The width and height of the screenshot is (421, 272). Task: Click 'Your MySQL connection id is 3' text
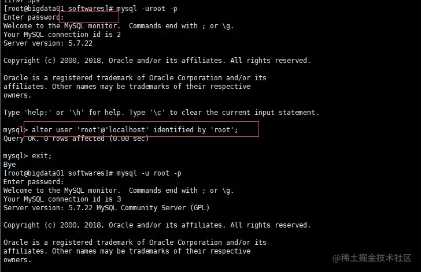pyautogui.click(x=62, y=199)
